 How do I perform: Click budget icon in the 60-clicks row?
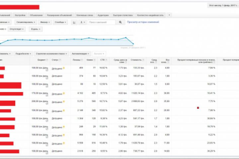(x=47, y=78)
